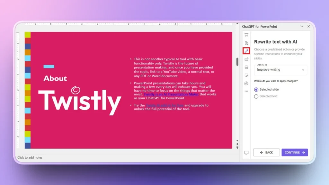Select the Selected slide radio button
The height and width of the screenshot is (185, 329).
tap(256, 89)
